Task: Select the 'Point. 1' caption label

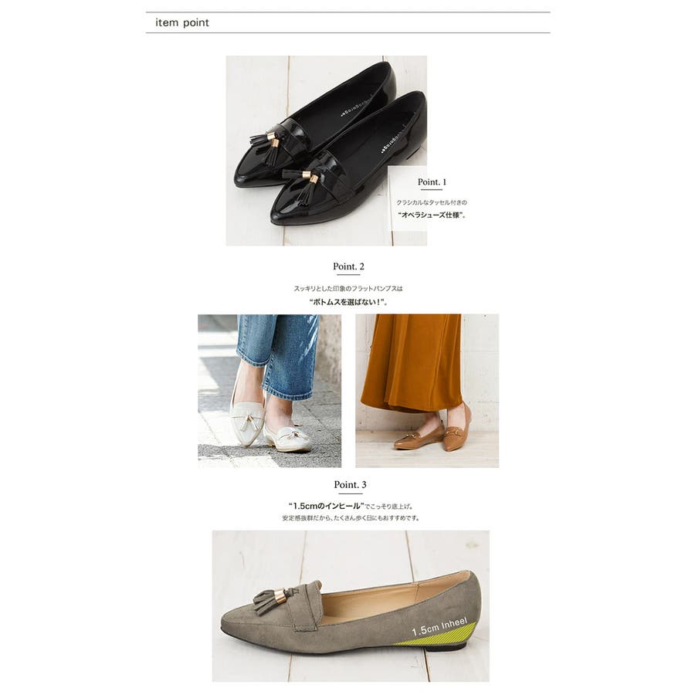Action: coord(432,181)
